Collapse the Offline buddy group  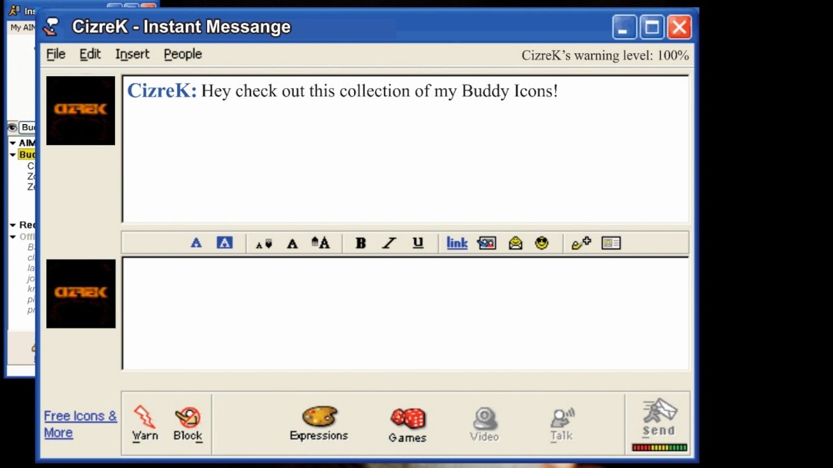(12, 237)
